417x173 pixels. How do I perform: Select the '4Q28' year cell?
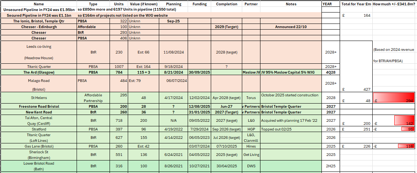pyautogui.click(x=331, y=72)
